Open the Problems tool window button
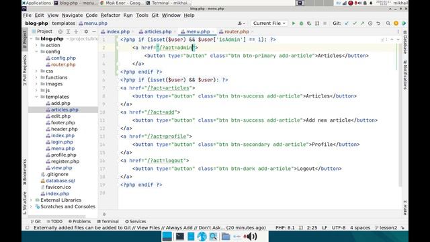Image resolution: width=430 pixels, height=242 pixels. (x=79, y=221)
